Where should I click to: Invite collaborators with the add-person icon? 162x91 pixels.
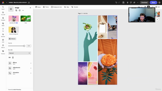coord(123,3)
